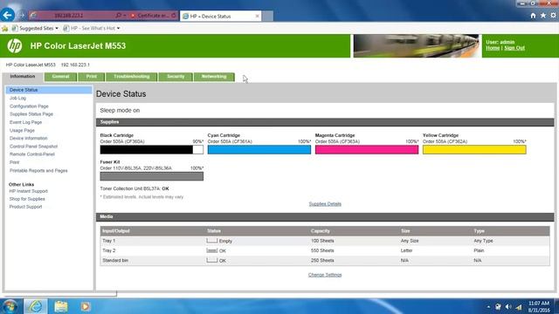
Task: Open the Troubleshooting tab
Action: point(132,77)
